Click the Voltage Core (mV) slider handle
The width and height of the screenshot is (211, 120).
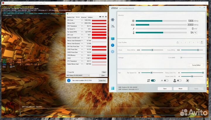click(x=181, y=58)
